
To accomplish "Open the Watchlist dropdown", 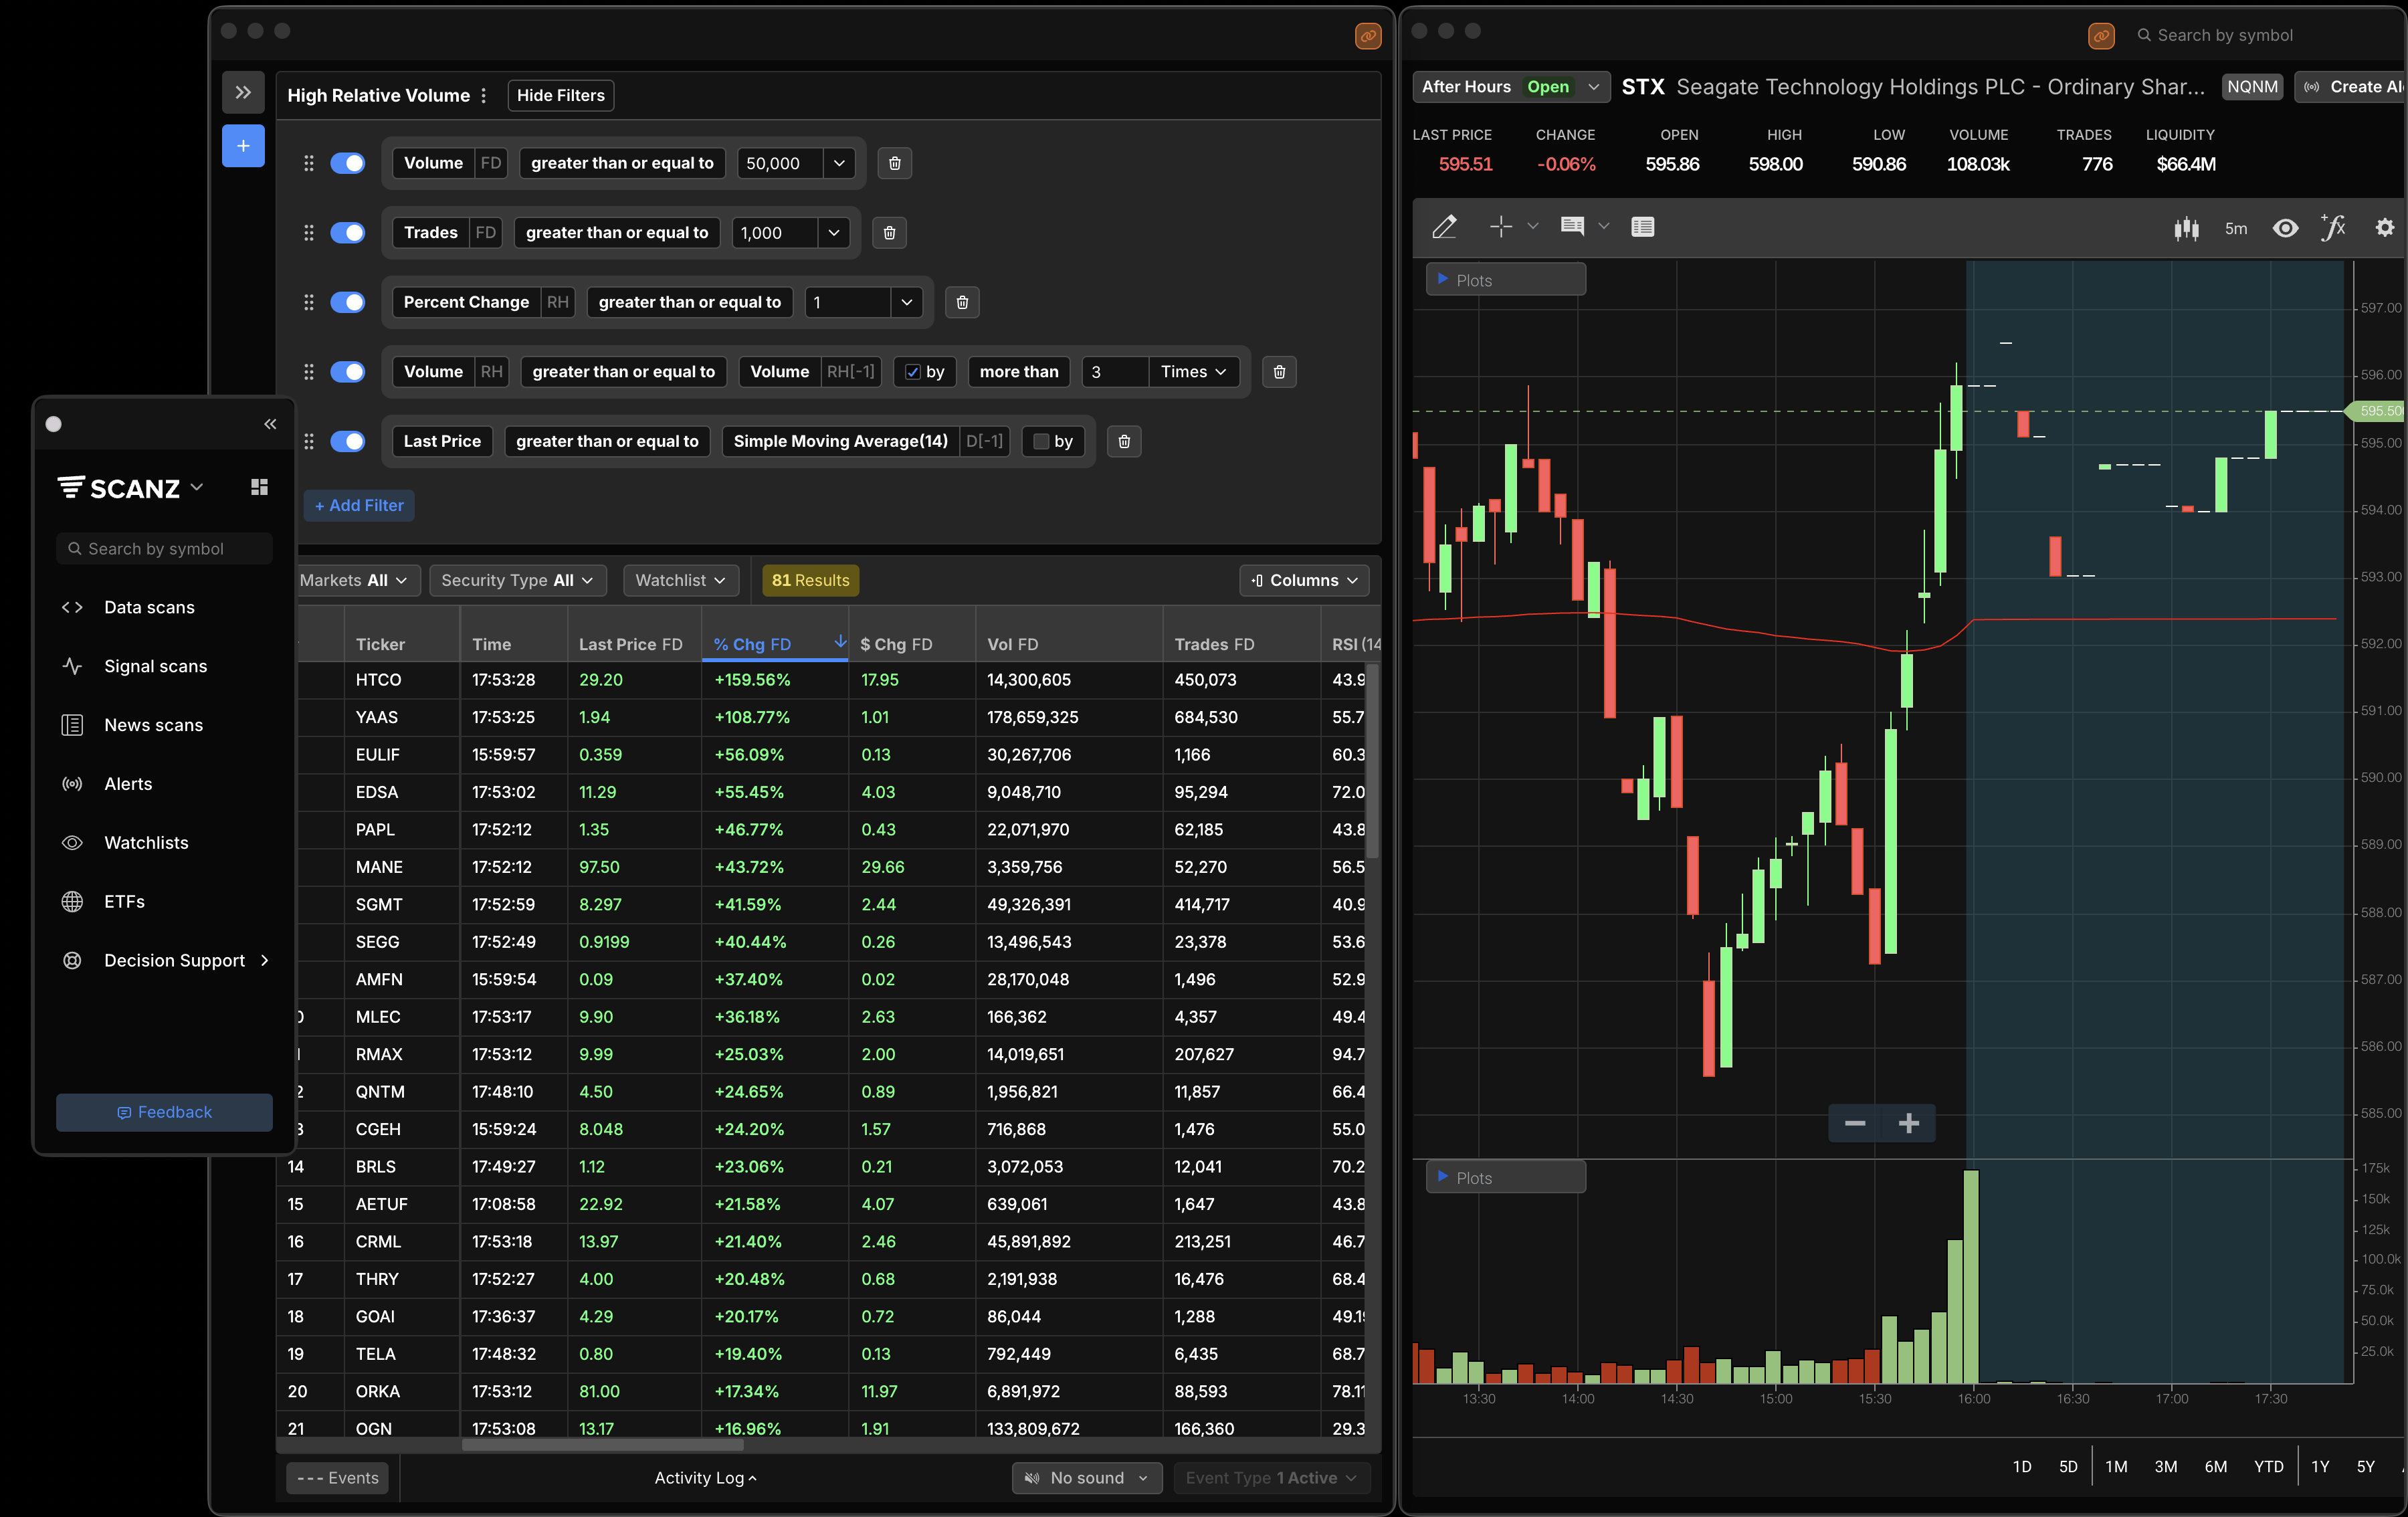I will pos(680,580).
